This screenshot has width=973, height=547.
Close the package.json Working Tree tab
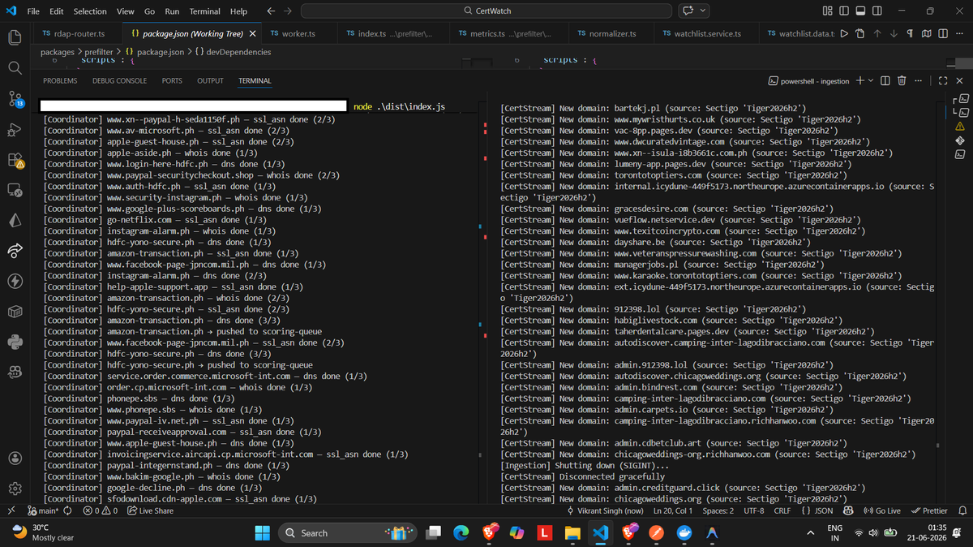pyautogui.click(x=252, y=34)
